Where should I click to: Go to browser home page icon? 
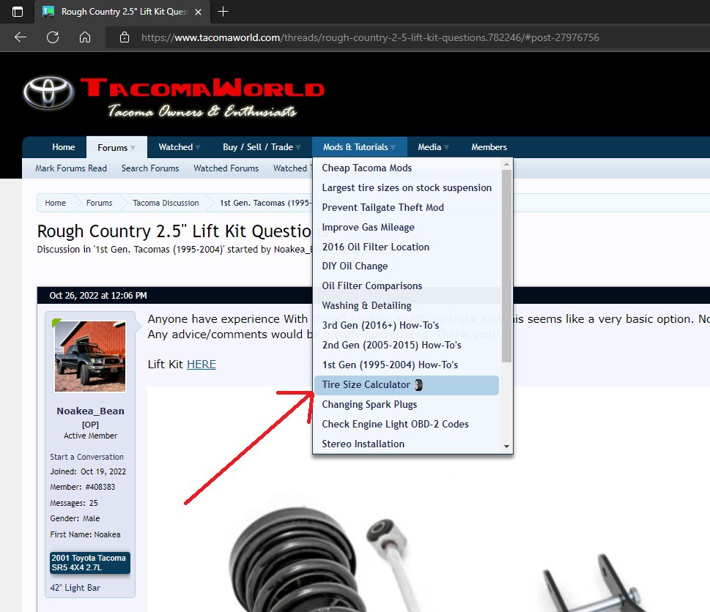(x=85, y=37)
